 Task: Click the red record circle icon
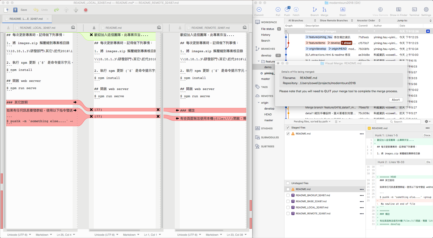tap(86, 10)
